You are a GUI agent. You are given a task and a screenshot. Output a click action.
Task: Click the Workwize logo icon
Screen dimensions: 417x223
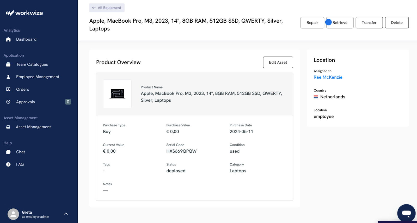10,13
